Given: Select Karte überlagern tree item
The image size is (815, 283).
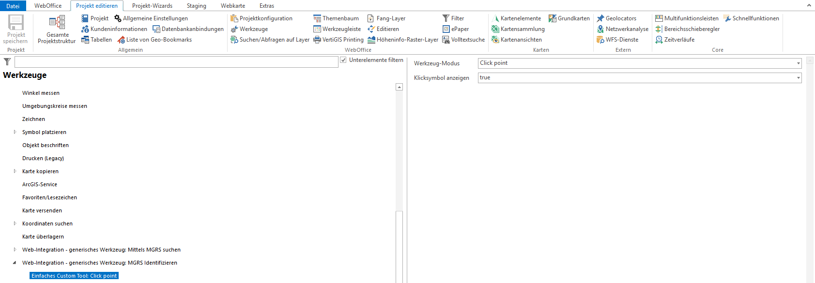Looking at the screenshot, I should point(43,237).
